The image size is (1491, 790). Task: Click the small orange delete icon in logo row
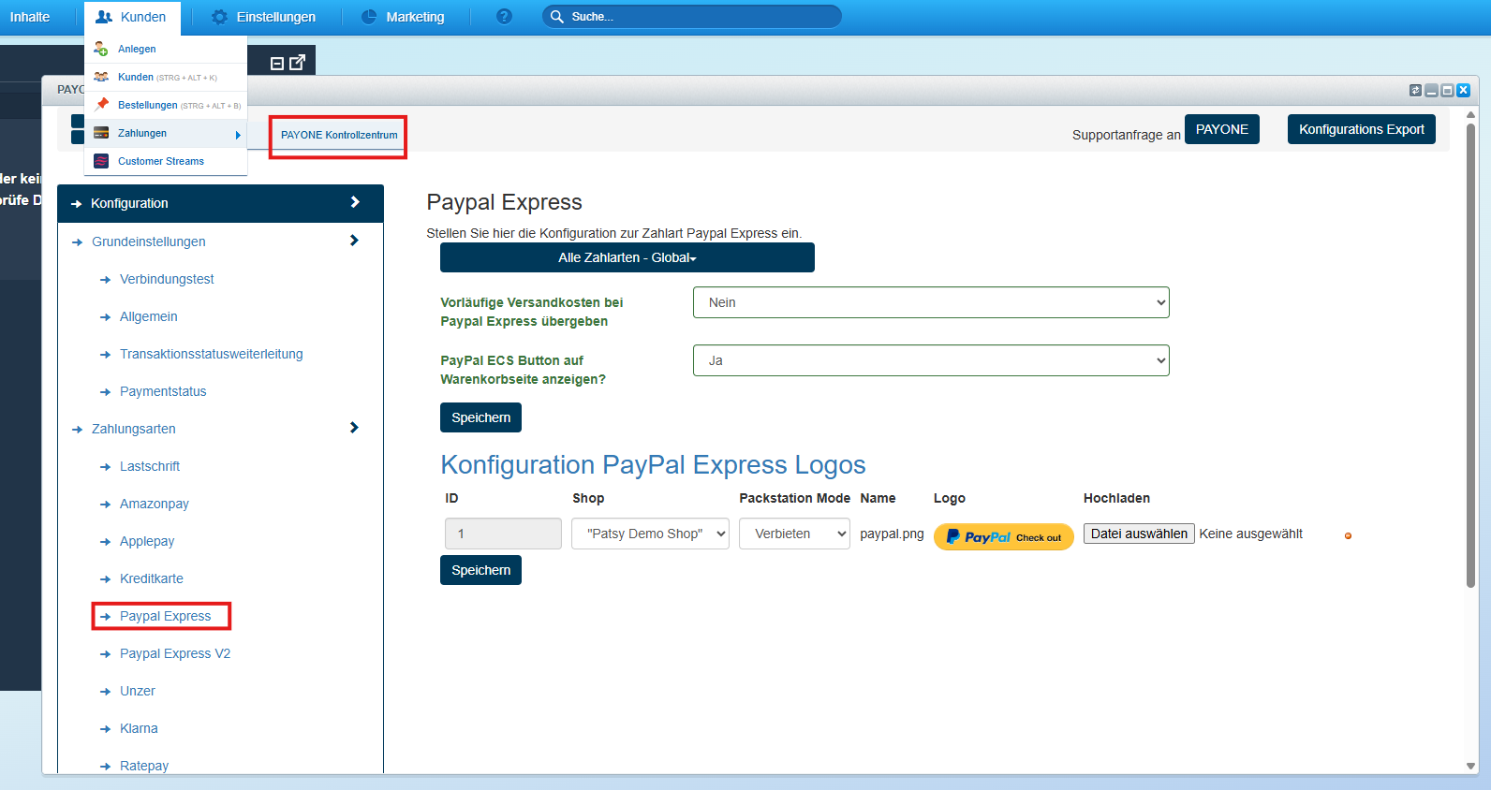[1348, 536]
